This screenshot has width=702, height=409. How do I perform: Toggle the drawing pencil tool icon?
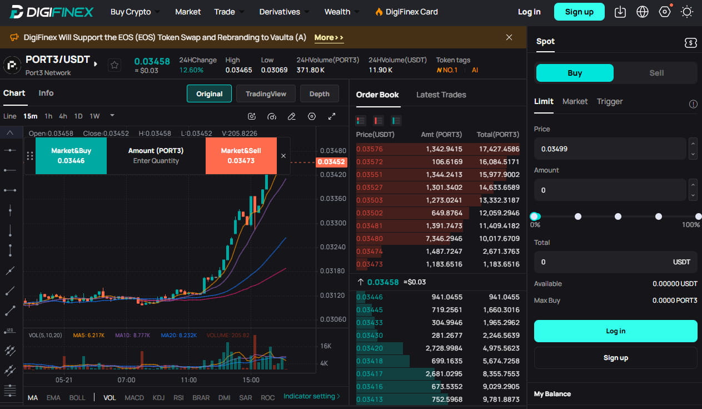292,116
